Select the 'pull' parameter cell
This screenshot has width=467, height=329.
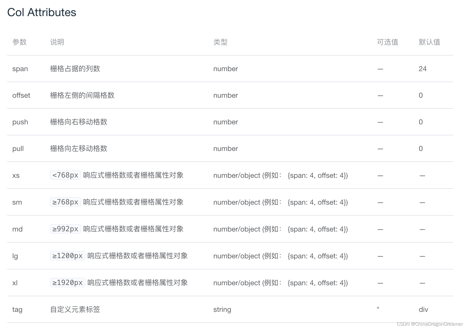(x=18, y=149)
